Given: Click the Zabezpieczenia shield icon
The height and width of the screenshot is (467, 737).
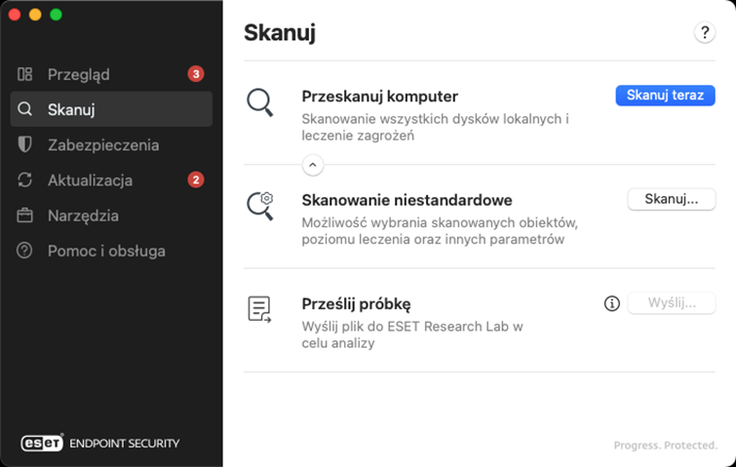Looking at the screenshot, I should (26, 144).
